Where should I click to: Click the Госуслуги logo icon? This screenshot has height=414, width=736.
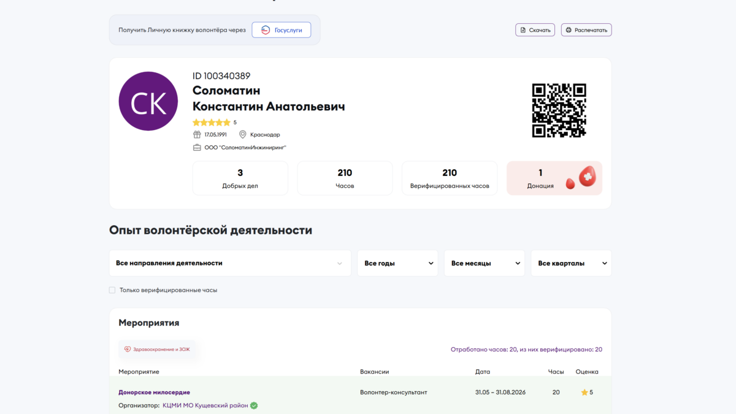[x=266, y=30]
